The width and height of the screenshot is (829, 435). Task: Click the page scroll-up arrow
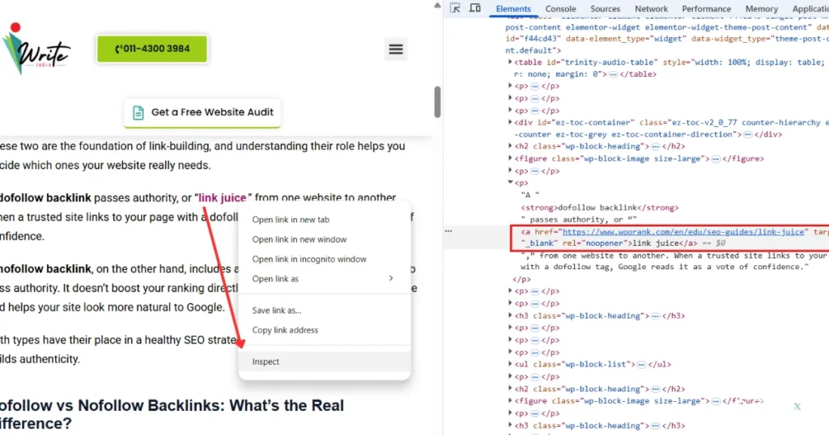[x=437, y=6]
